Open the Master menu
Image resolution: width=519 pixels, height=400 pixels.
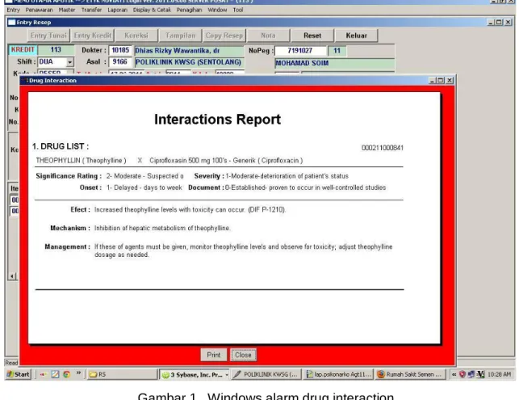(67, 10)
